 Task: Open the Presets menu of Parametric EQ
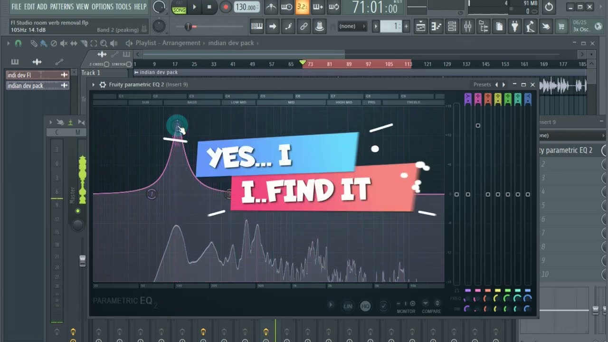coord(482,85)
